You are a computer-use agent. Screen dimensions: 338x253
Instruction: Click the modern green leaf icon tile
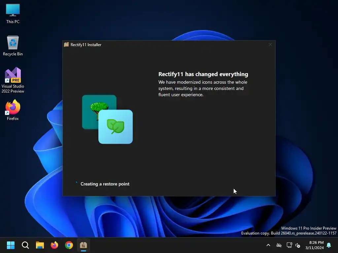[116, 127]
